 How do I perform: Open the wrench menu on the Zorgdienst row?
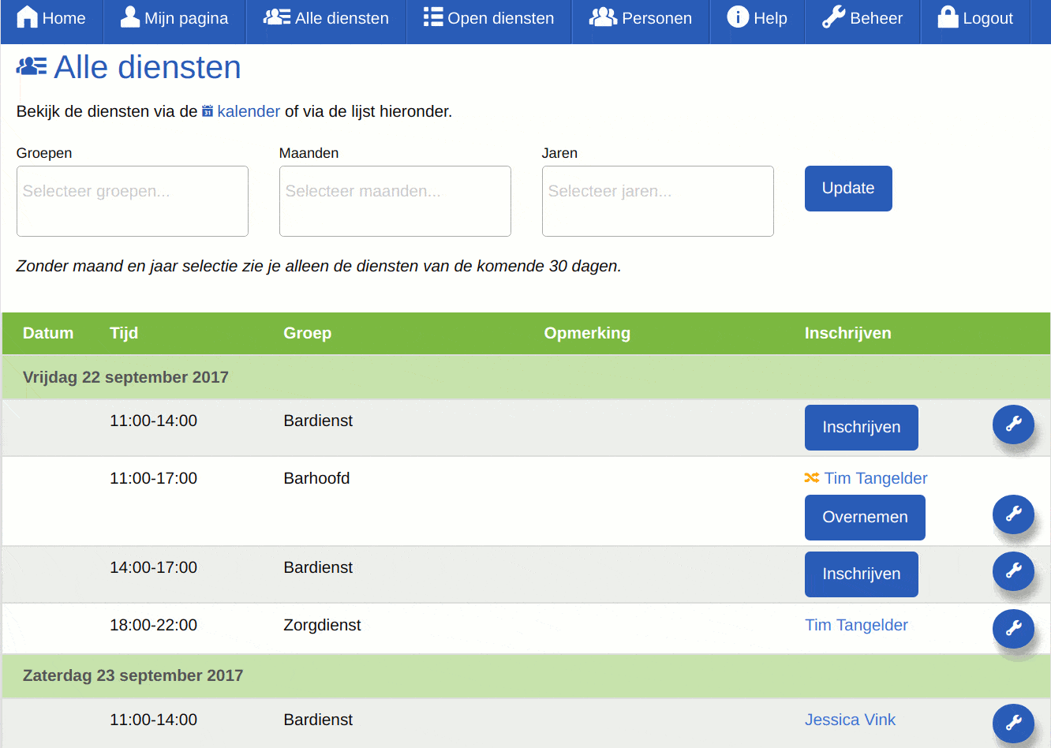[1013, 629]
